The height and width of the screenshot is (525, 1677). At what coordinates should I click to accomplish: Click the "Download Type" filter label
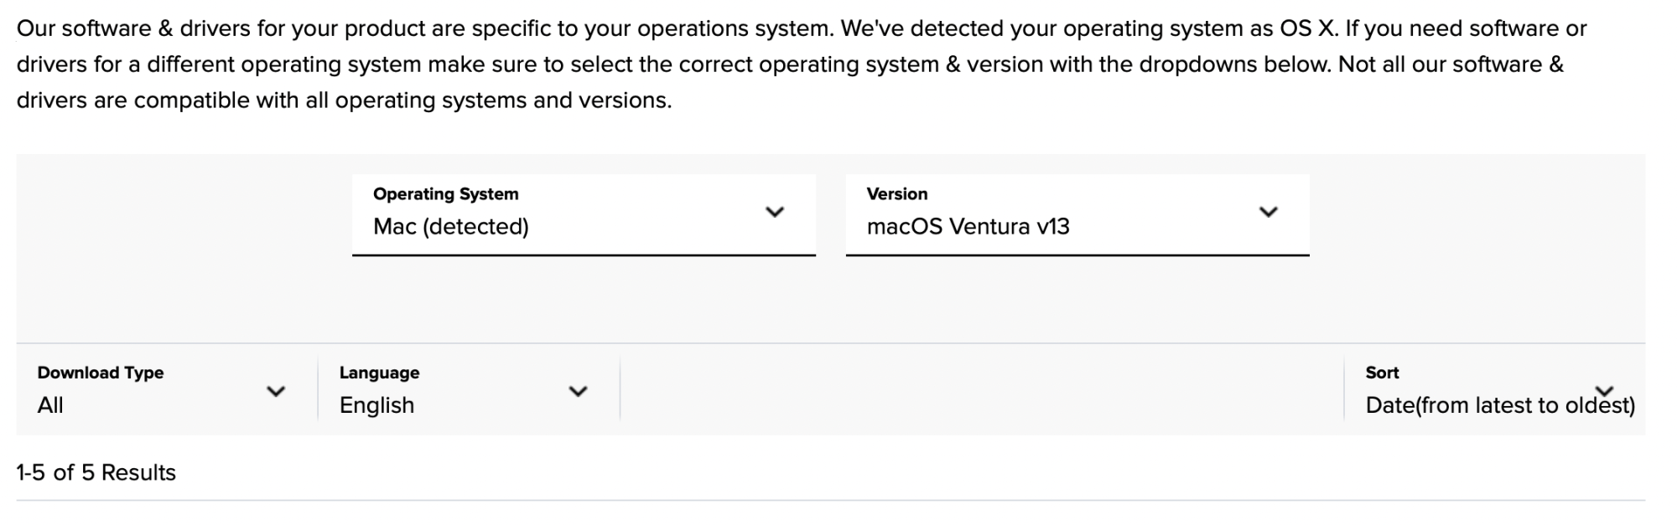tap(101, 373)
